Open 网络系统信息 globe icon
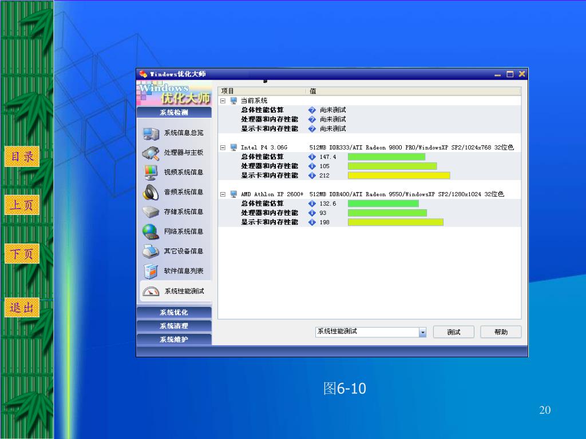Screen dimensions: 586x439 (x=151, y=232)
